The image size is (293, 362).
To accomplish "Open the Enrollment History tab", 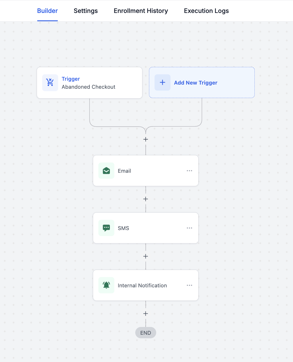I will (x=141, y=11).
